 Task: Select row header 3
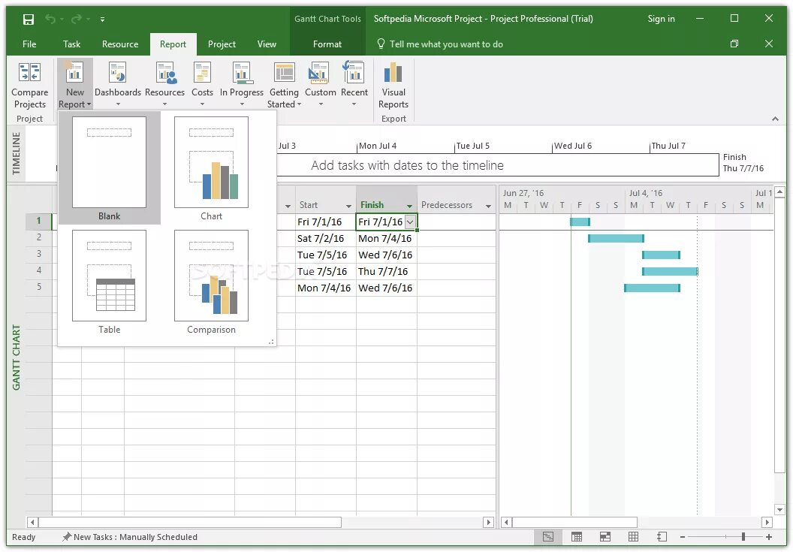click(x=39, y=254)
